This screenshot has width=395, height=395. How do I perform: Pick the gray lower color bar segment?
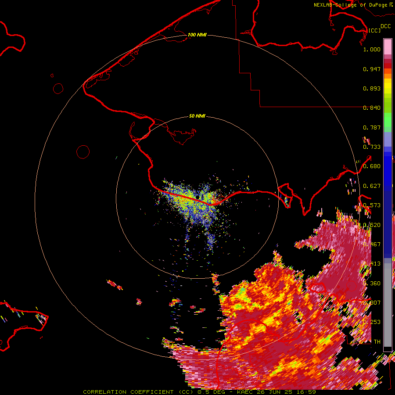[x=388, y=305]
